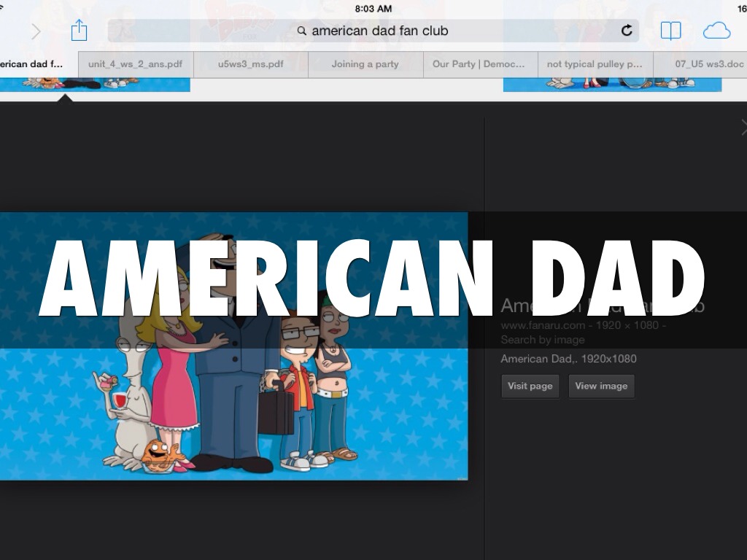Reload the page with the refresh icon
Viewport: 747px width, 560px height.
pyautogui.click(x=627, y=31)
